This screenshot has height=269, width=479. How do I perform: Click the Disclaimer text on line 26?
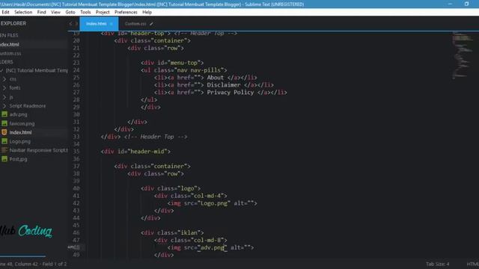point(224,84)
